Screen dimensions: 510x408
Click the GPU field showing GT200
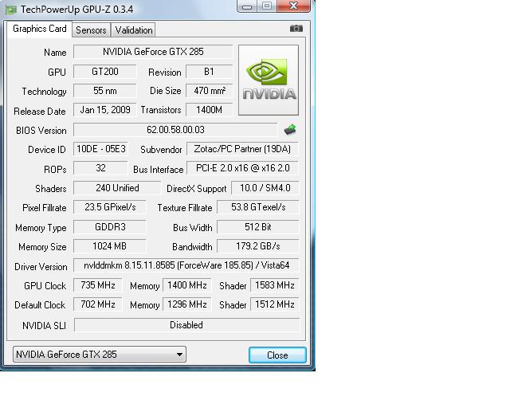[x=104, y=72]
